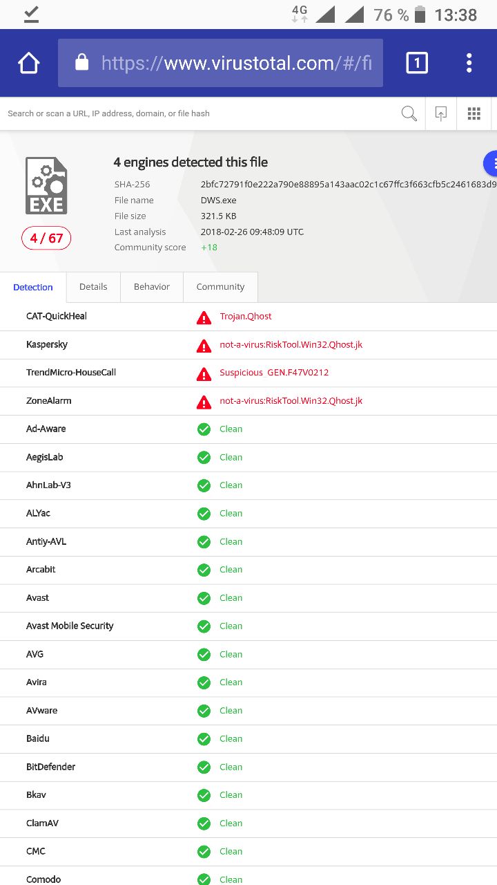Click the green check icon for ALYac
Image resolution: width=497 pixels, height=885 pixels.
pyautogui.click(x=204, y=514)
